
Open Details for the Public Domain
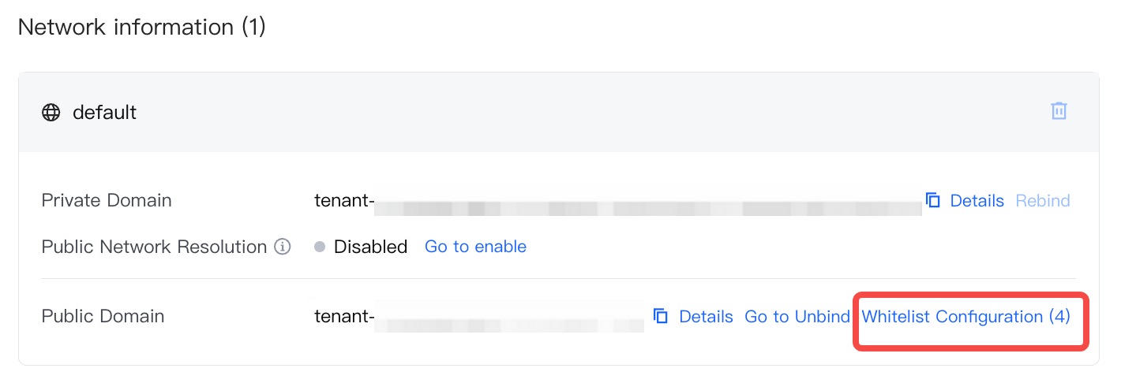[706, 317]
